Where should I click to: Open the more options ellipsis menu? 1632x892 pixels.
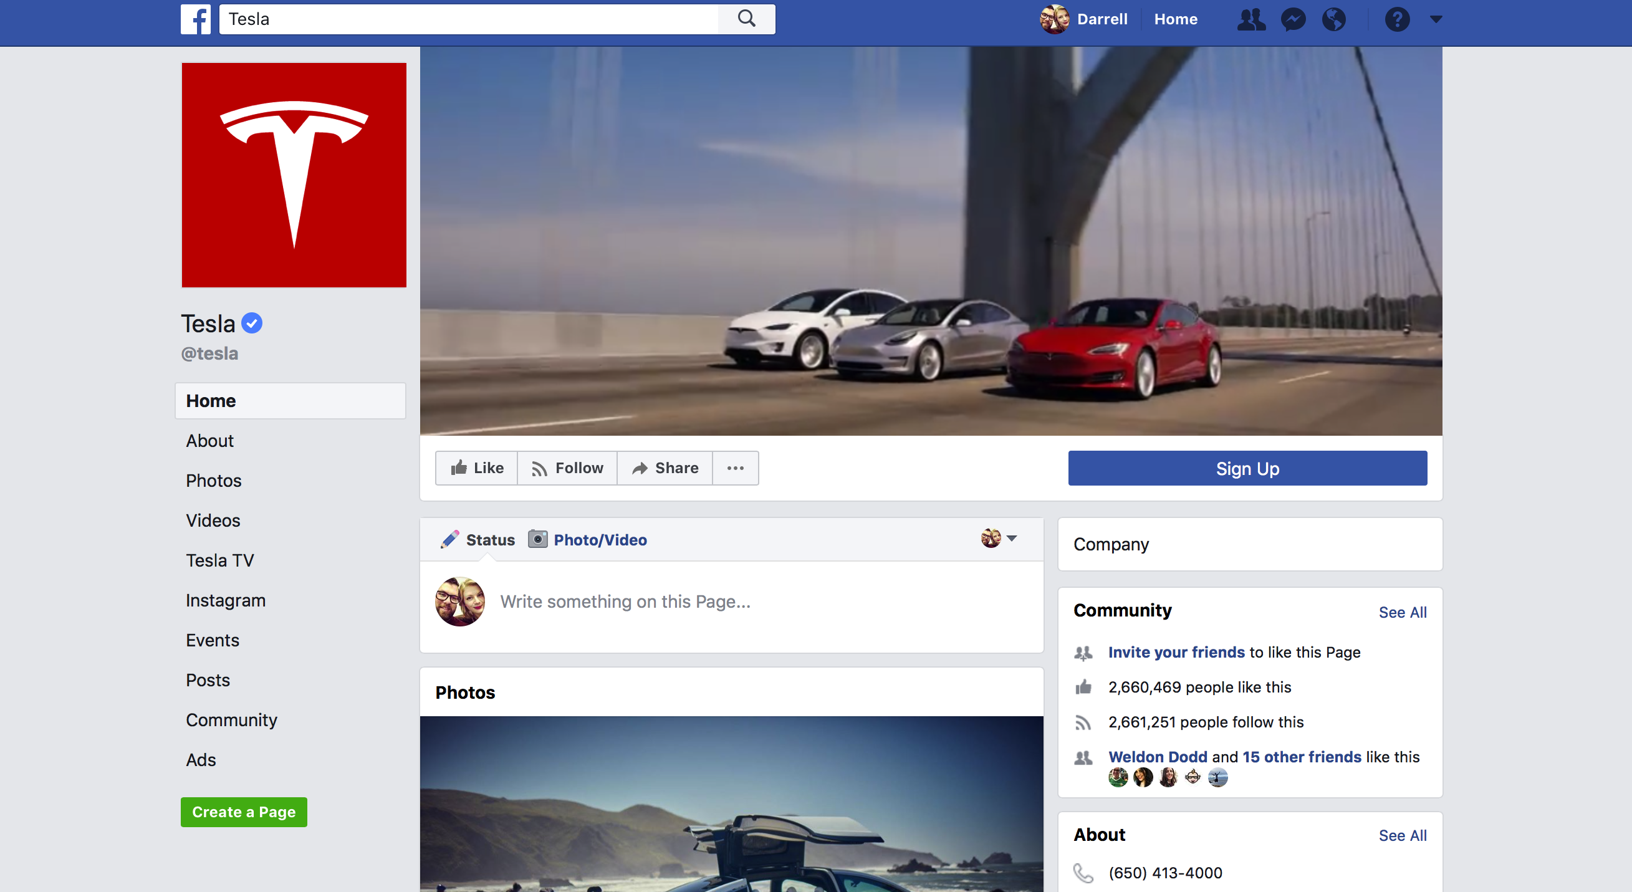pos(735,468)
